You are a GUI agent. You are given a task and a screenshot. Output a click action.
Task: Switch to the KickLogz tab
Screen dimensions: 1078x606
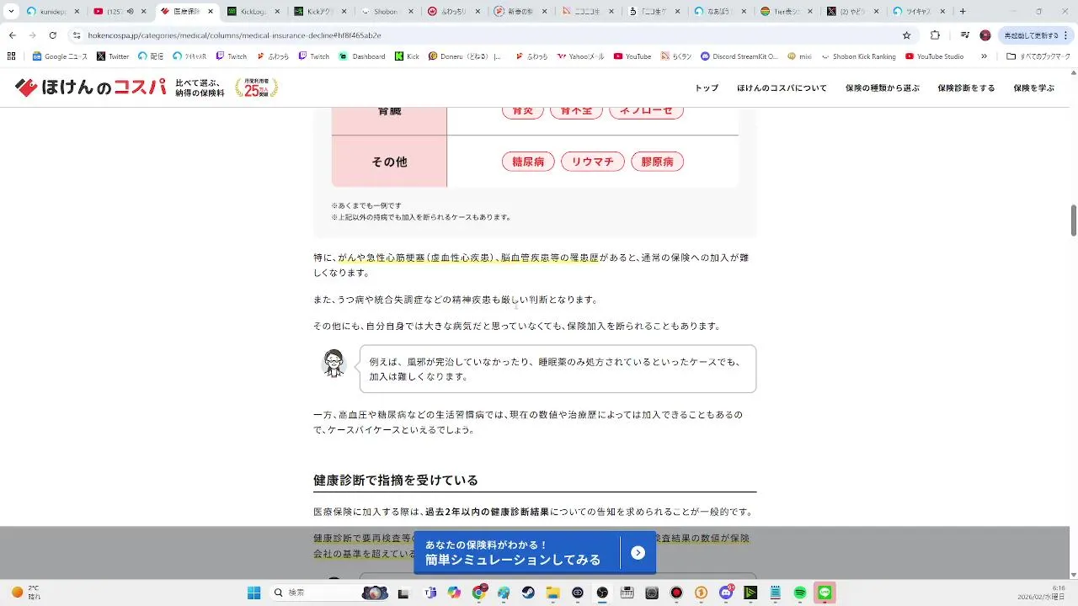pos(254,12)
